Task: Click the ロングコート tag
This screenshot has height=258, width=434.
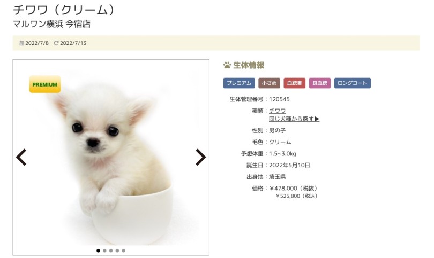Action: coord(353,83)
